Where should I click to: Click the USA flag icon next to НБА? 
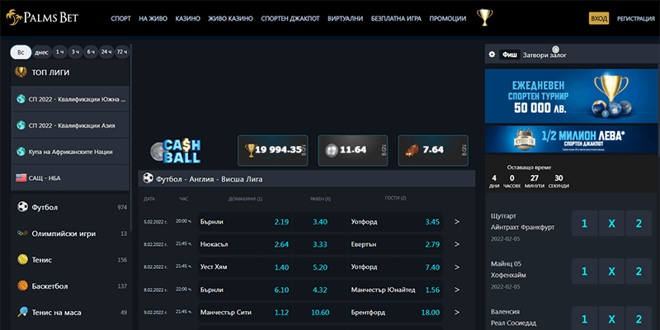coord(21,178)
